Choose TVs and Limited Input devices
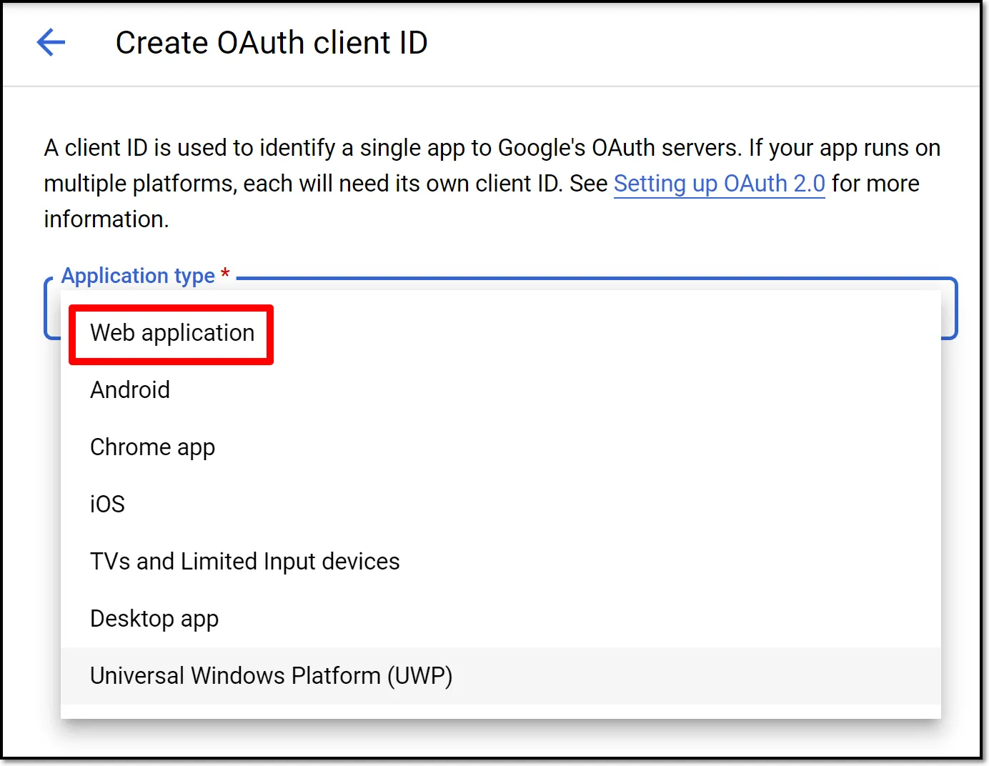This screenshot has height=766, width=989. coord(500,562)
